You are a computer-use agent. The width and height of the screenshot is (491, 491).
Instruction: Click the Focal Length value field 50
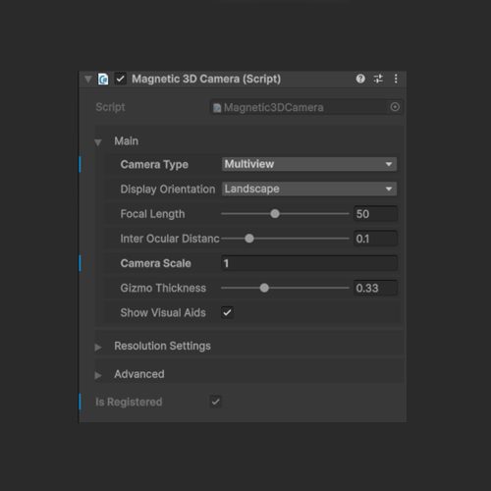coord(375,214)
